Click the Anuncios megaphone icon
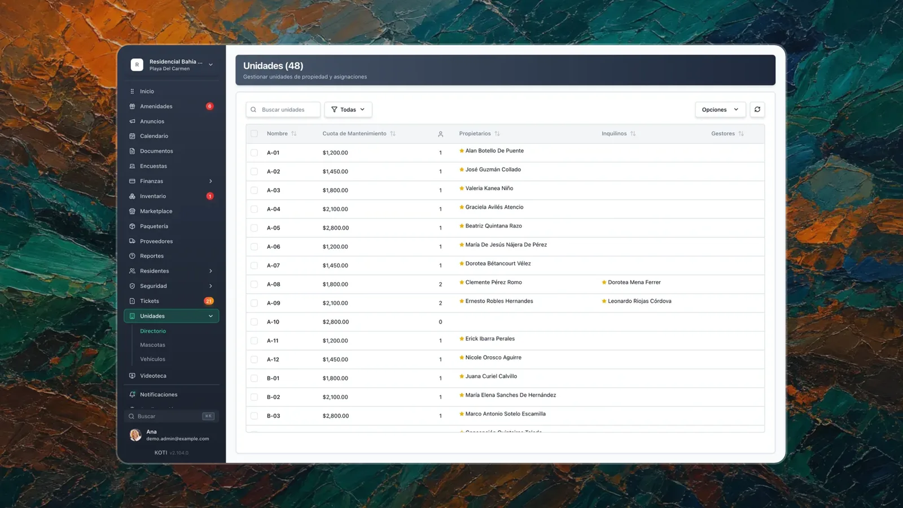 pos(132,121)
